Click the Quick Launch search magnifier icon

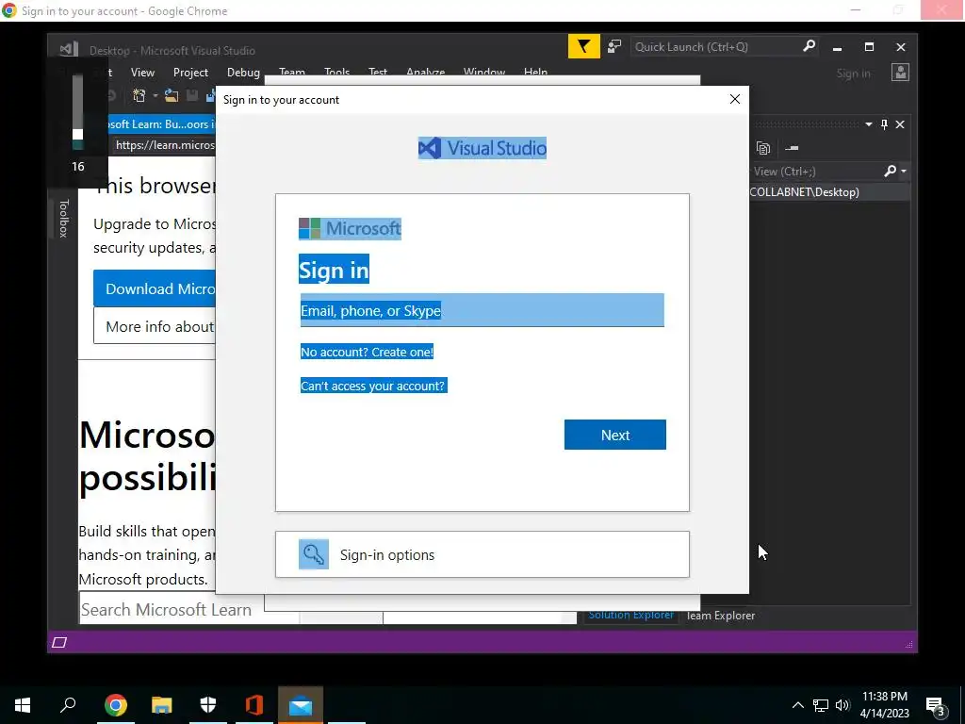809,46
